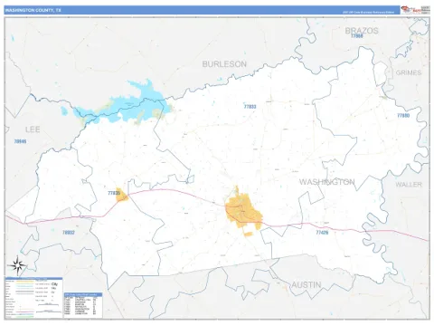Click the ZIP code index table
This screenshot has width=434, height=326.
[x=83, y=305]
